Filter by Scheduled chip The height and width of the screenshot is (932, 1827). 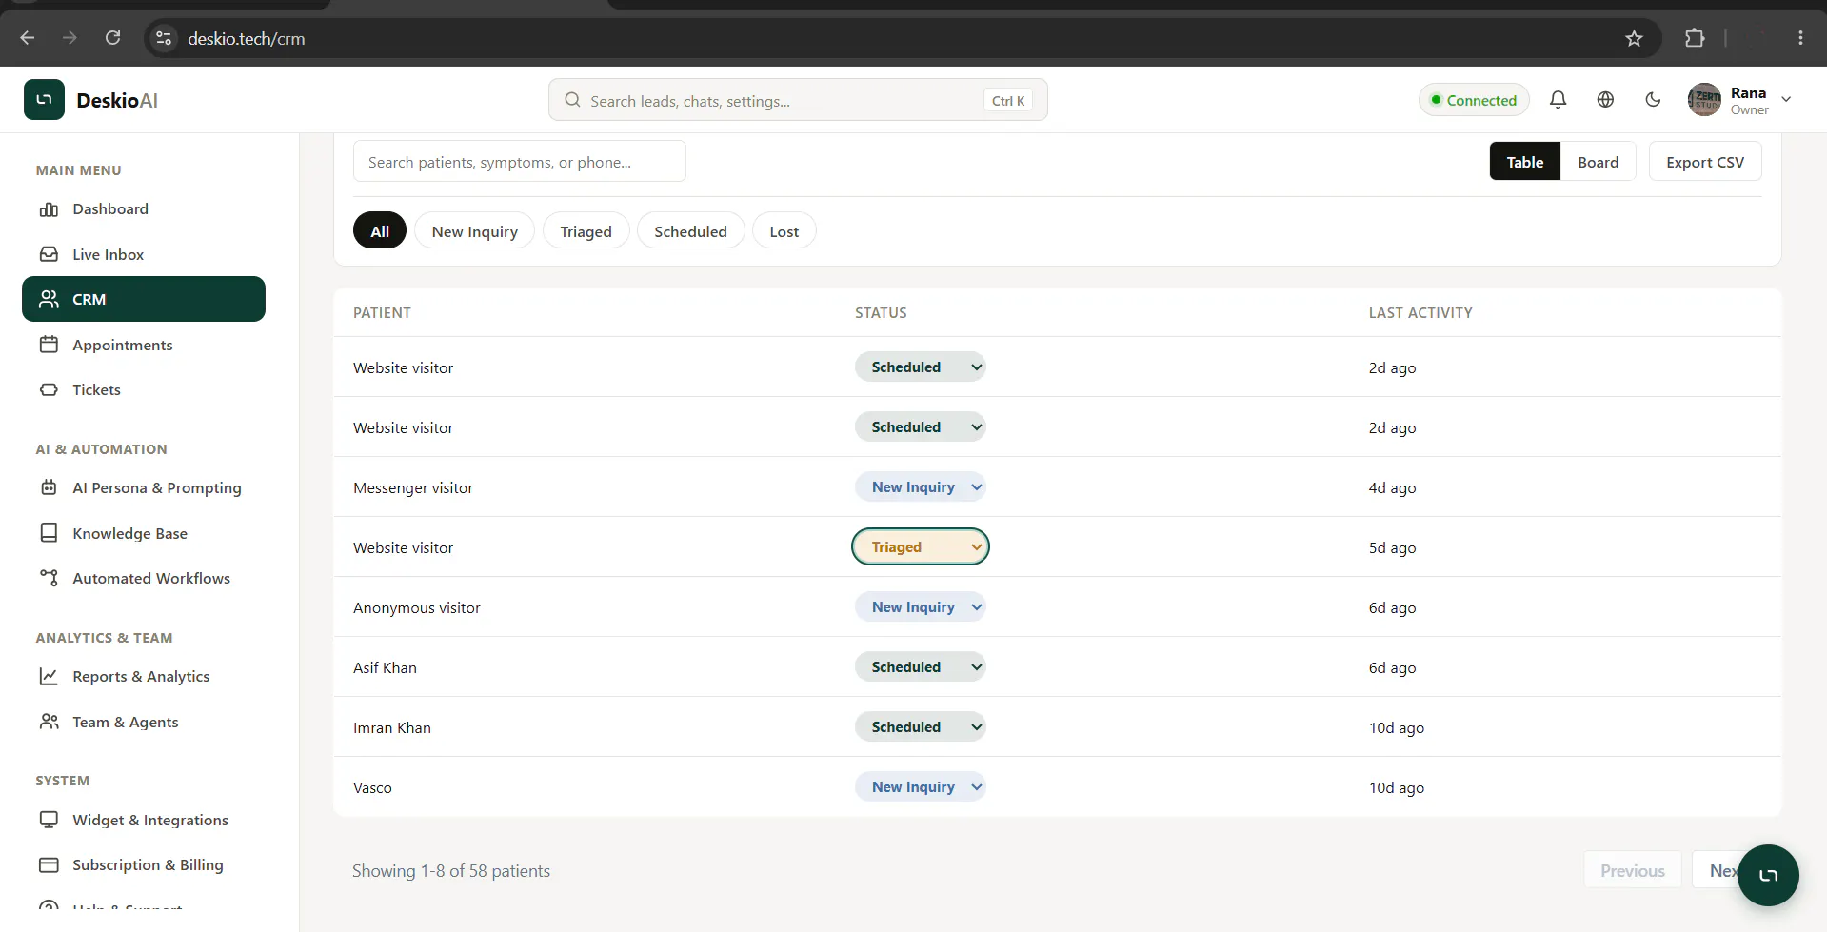click(690, 231)
